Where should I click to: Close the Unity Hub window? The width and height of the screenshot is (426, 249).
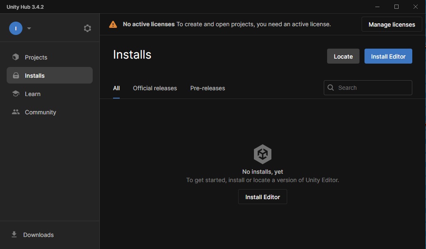point(416,7)
